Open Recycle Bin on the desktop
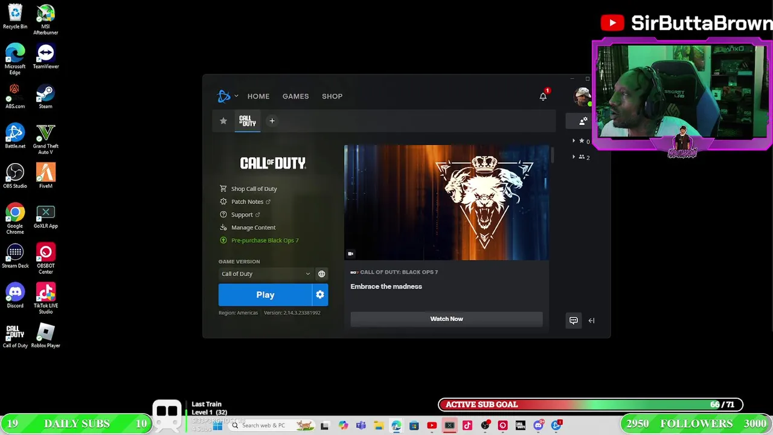The width and height of the screenshot is (773, 435). point(15,17)
